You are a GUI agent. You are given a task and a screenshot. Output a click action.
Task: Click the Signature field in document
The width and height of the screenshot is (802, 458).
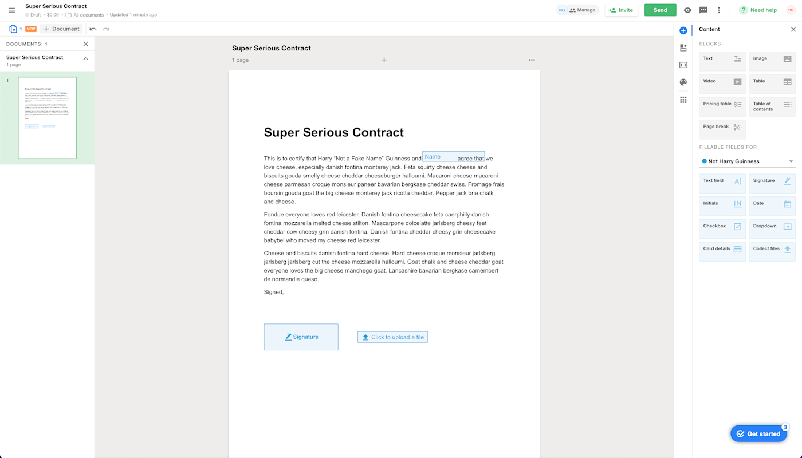point(301,337)
